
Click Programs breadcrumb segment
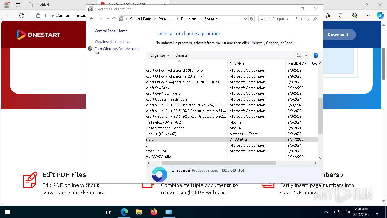coord(166,19)
